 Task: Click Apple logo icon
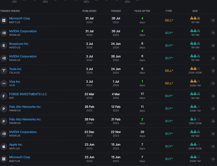[x=4, y=146]
